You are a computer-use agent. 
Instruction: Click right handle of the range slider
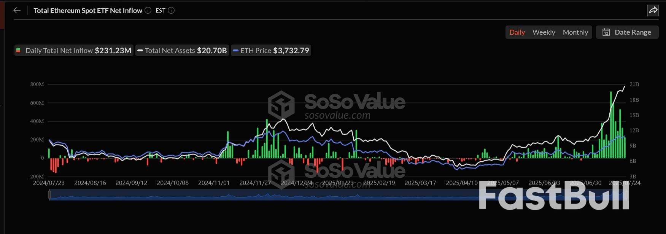coord(626,194)
